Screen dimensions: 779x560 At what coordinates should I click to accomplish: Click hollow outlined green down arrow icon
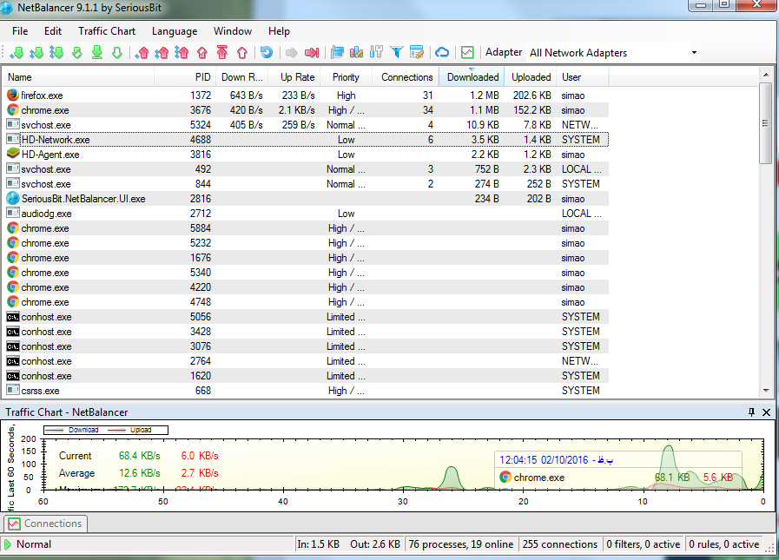116,52
